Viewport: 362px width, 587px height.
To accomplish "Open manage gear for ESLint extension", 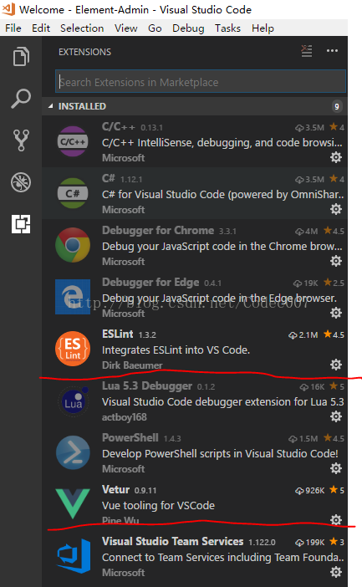I will coord(336,365).
